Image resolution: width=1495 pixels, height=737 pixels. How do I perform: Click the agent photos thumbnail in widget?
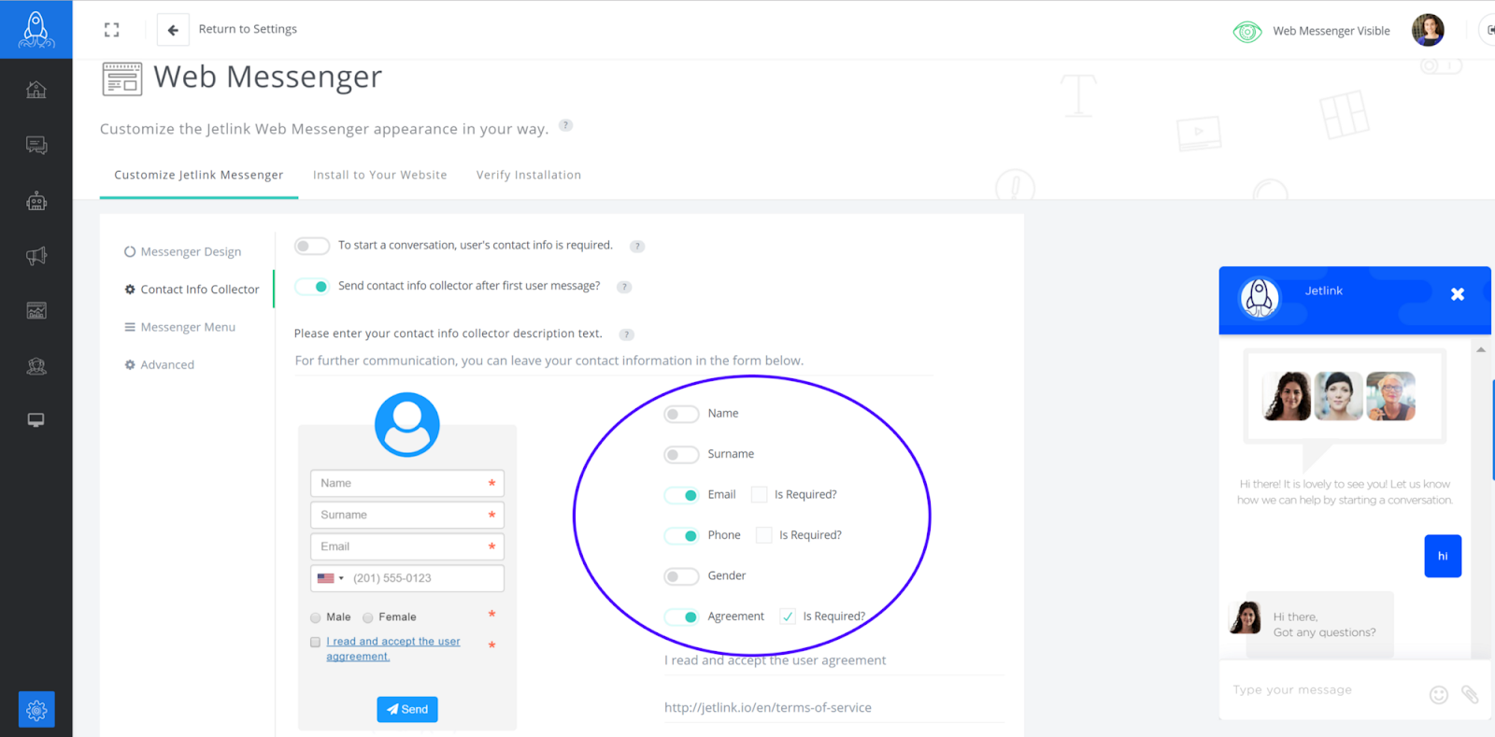(x=1339, y=395)
